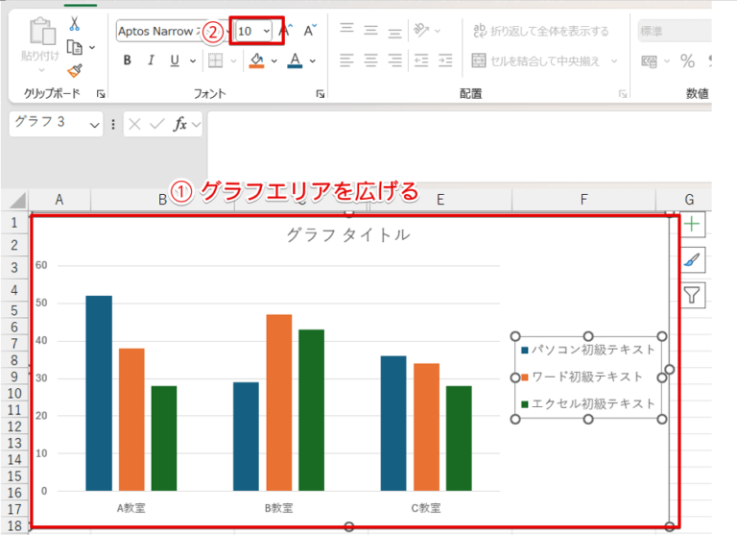Open the font color dropdown arrow

(313, 61)
